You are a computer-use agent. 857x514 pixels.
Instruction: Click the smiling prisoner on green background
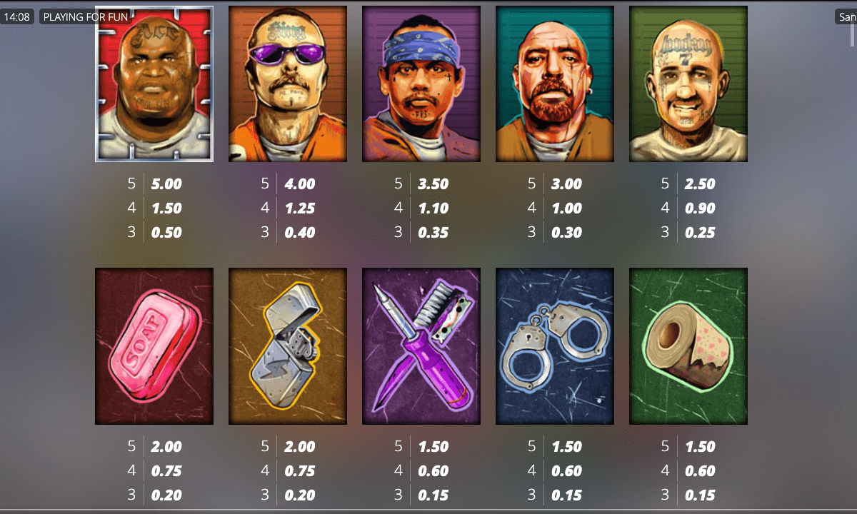[x=688, y=84]
